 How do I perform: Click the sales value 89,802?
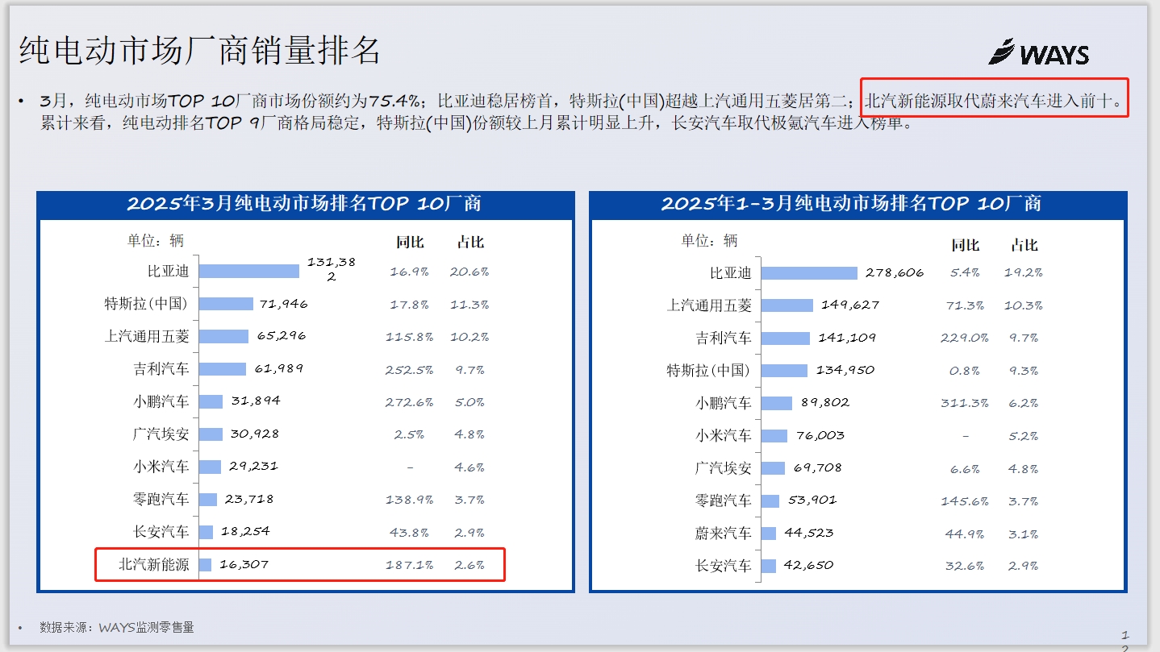pyautogui.click(x=825, y=402)
